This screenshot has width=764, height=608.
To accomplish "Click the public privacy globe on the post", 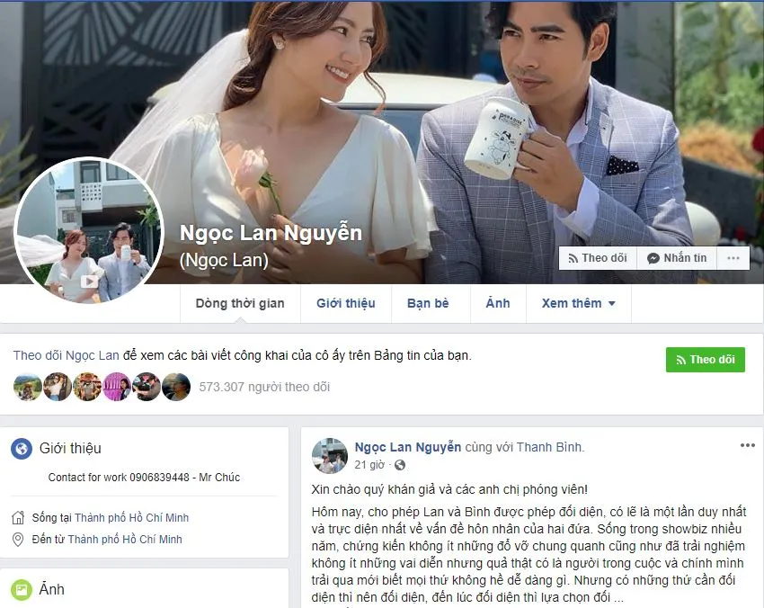I will [400, 465].
